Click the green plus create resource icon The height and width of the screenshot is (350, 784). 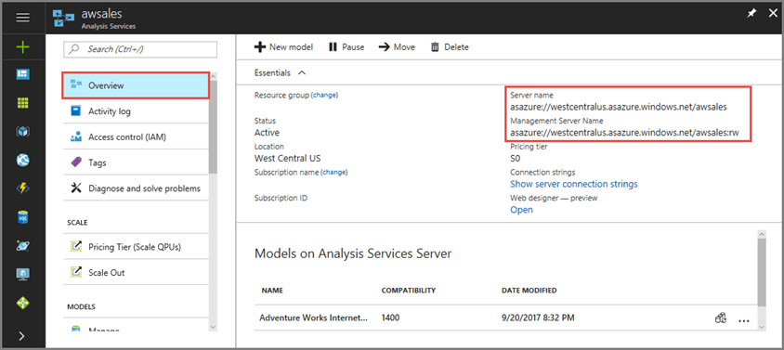coord(22,47)
